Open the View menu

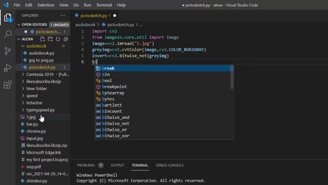tap(64, 5)
